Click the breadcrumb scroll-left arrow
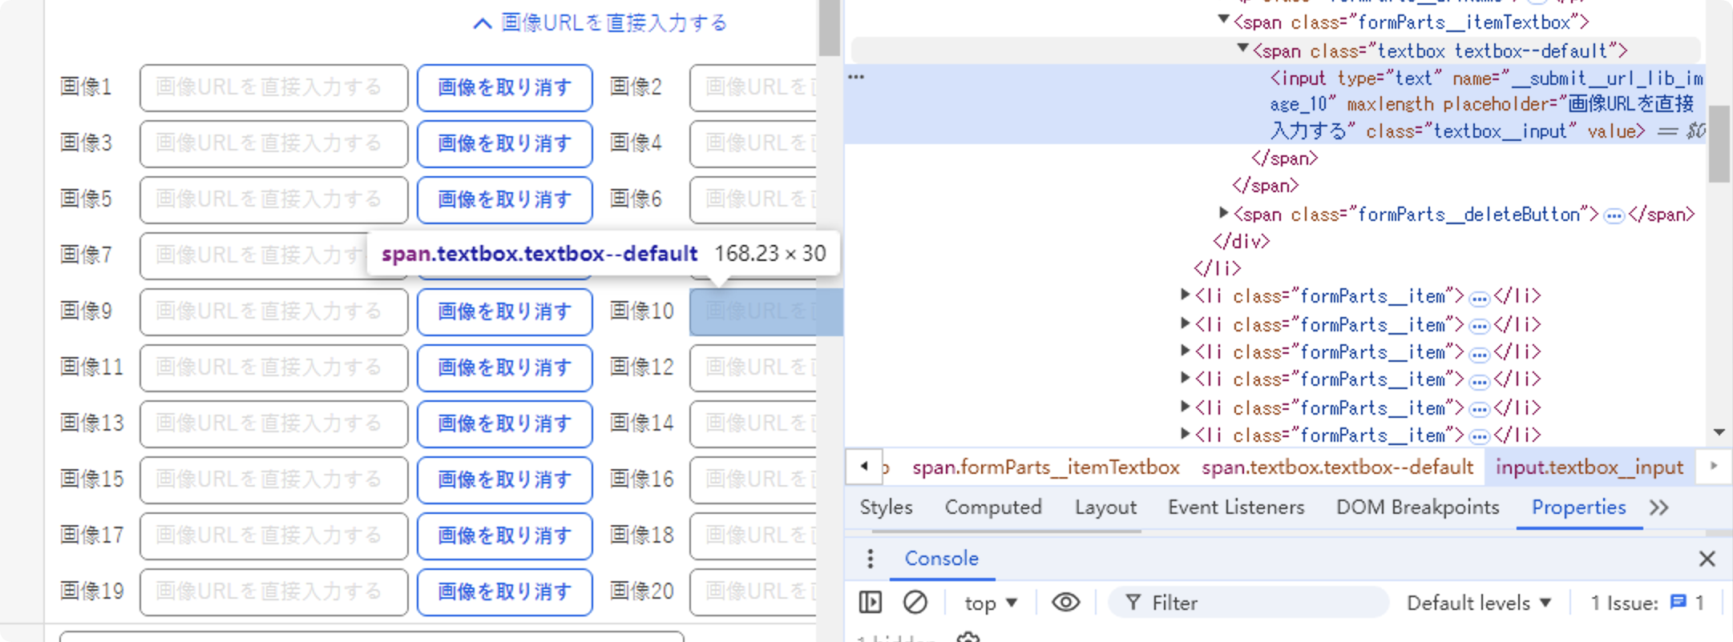 pos(864,466)
